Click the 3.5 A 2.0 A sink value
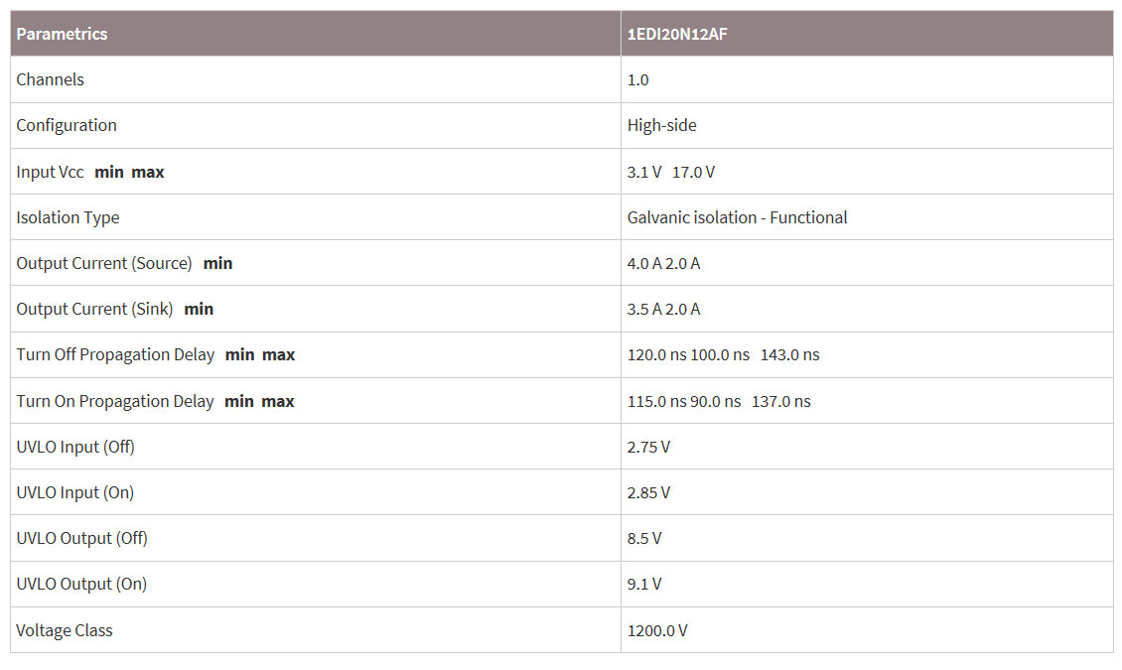Viewport: 1122px width, 670px height. (663, 309)
